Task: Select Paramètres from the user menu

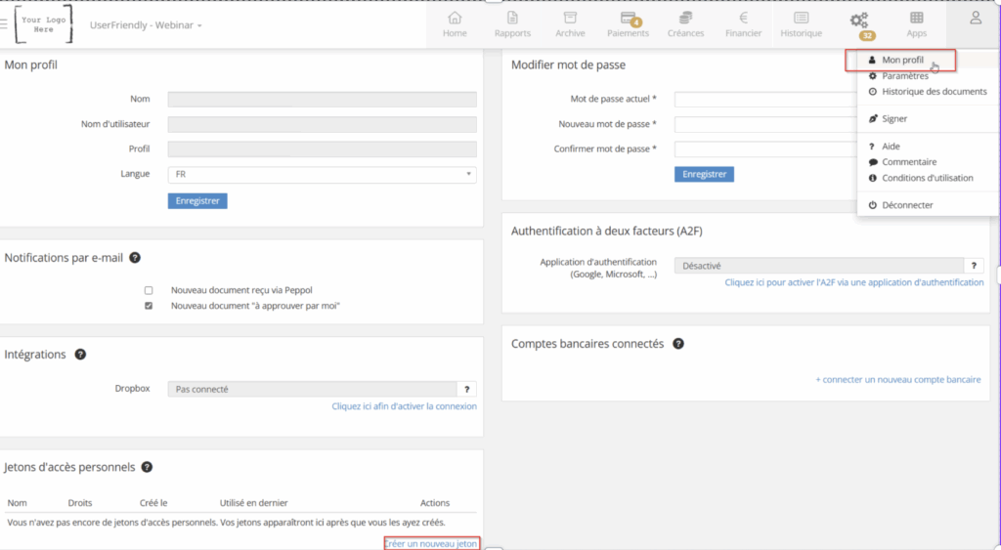Action: click(904, 76)
